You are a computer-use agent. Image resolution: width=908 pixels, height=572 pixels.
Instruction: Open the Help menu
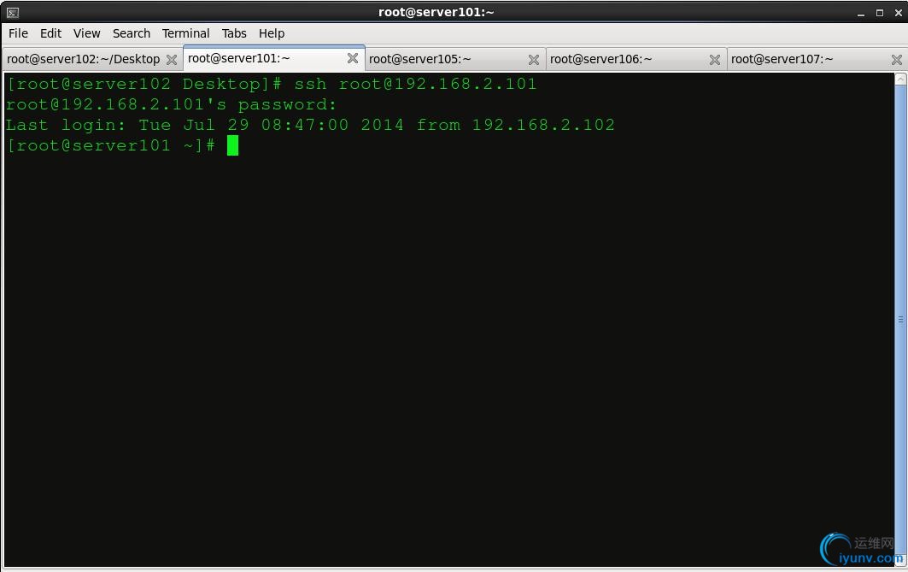(x=272, y=33)
